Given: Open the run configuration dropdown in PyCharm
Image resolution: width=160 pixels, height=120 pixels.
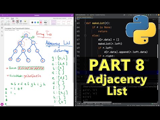Looking at the screenshot, I should click(x=135, y=15).
